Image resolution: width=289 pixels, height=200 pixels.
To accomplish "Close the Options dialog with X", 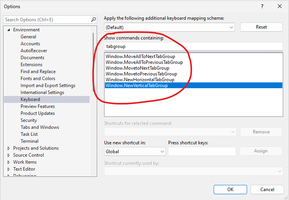I will click(279, 7).
